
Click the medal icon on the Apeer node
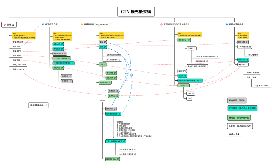179,85
